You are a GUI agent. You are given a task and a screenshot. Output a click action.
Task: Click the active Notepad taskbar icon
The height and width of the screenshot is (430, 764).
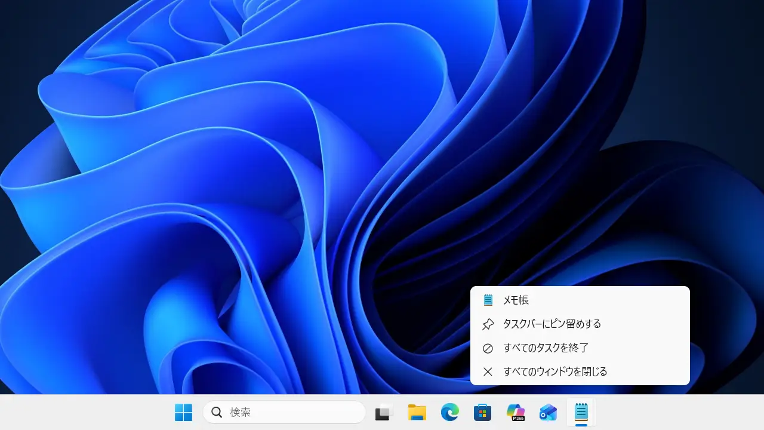[581, 412]
